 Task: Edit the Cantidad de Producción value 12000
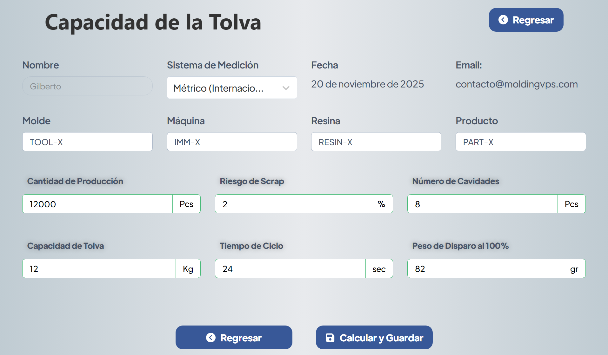(x=97, y=204)
